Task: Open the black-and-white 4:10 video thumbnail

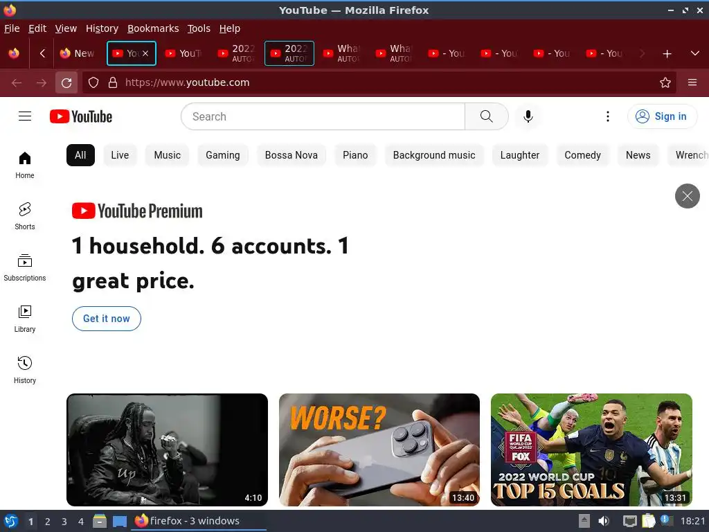Action: tap(167, 450)
